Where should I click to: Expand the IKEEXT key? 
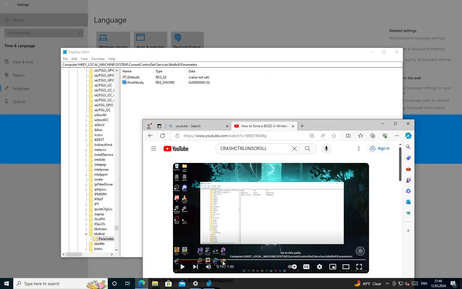click(86, 140)
